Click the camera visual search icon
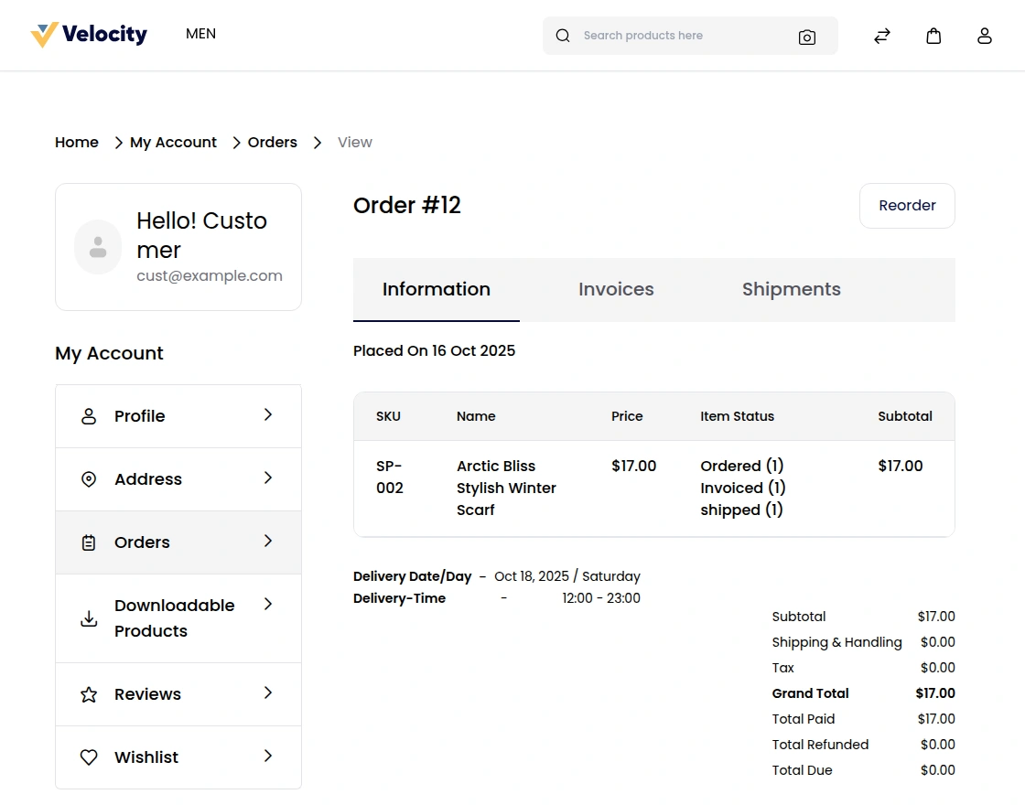Image resolution: width=1025 pixels, height=805 pixels. pyautogui.click(x=807, y=37)
